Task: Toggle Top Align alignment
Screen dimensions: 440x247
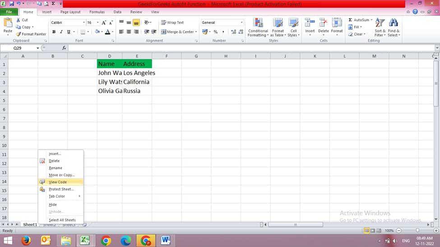Action: click(x=121, y=23)
